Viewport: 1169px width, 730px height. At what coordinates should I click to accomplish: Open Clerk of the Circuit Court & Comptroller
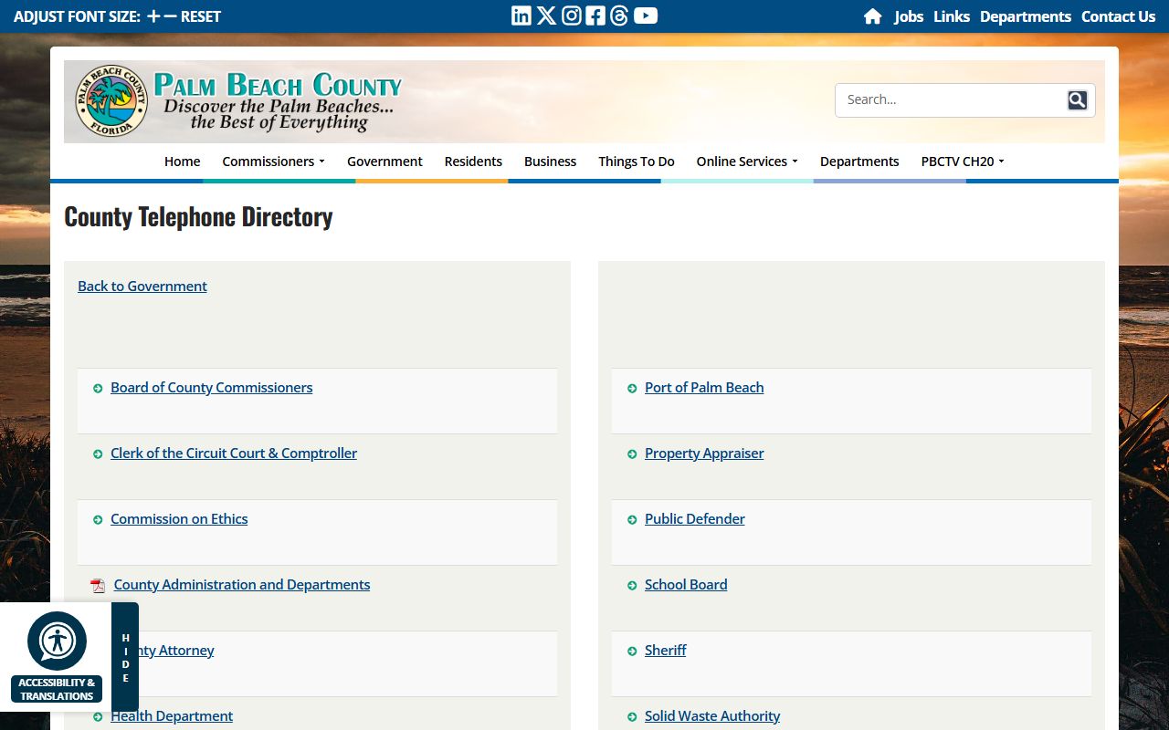point(234,454)
